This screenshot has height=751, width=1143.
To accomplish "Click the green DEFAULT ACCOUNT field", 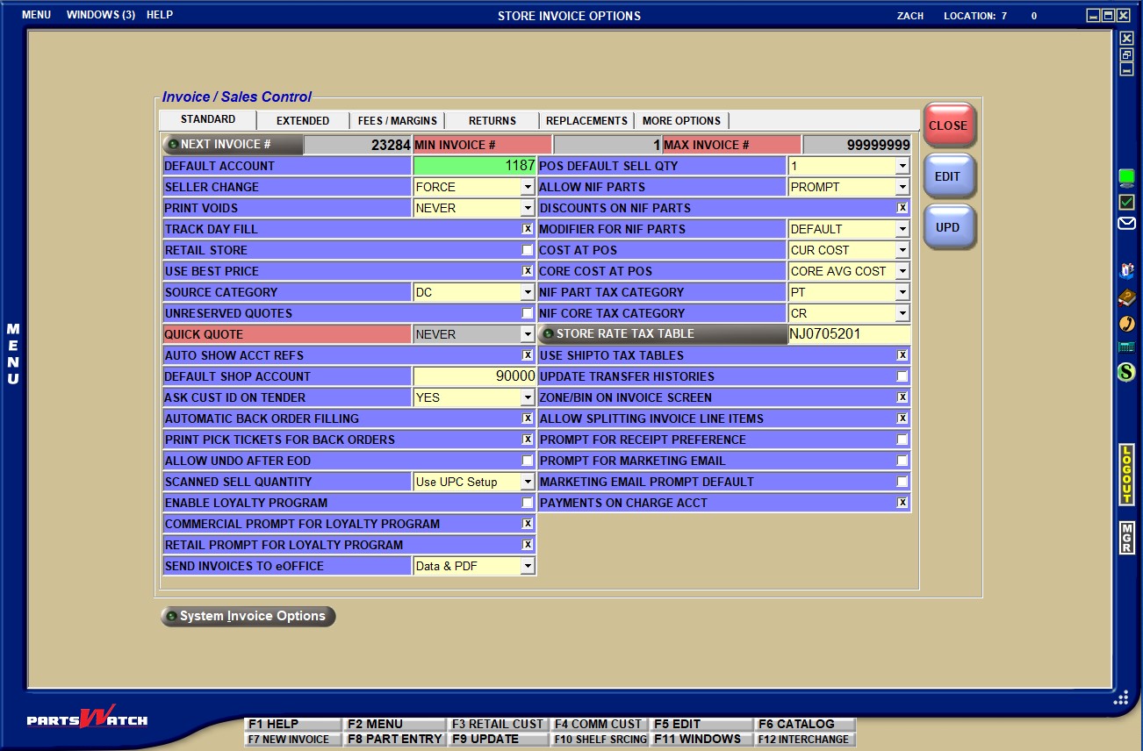I will (474, 166).
